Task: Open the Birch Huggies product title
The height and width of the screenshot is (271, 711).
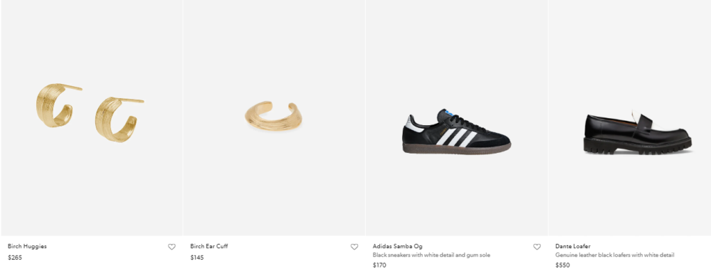Action: click(27, 247)
